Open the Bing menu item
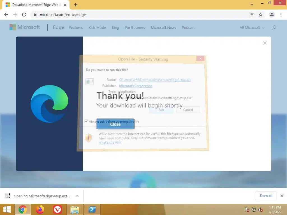The width and height of the screenshot is (287, 215). click(x=115, y=28)
